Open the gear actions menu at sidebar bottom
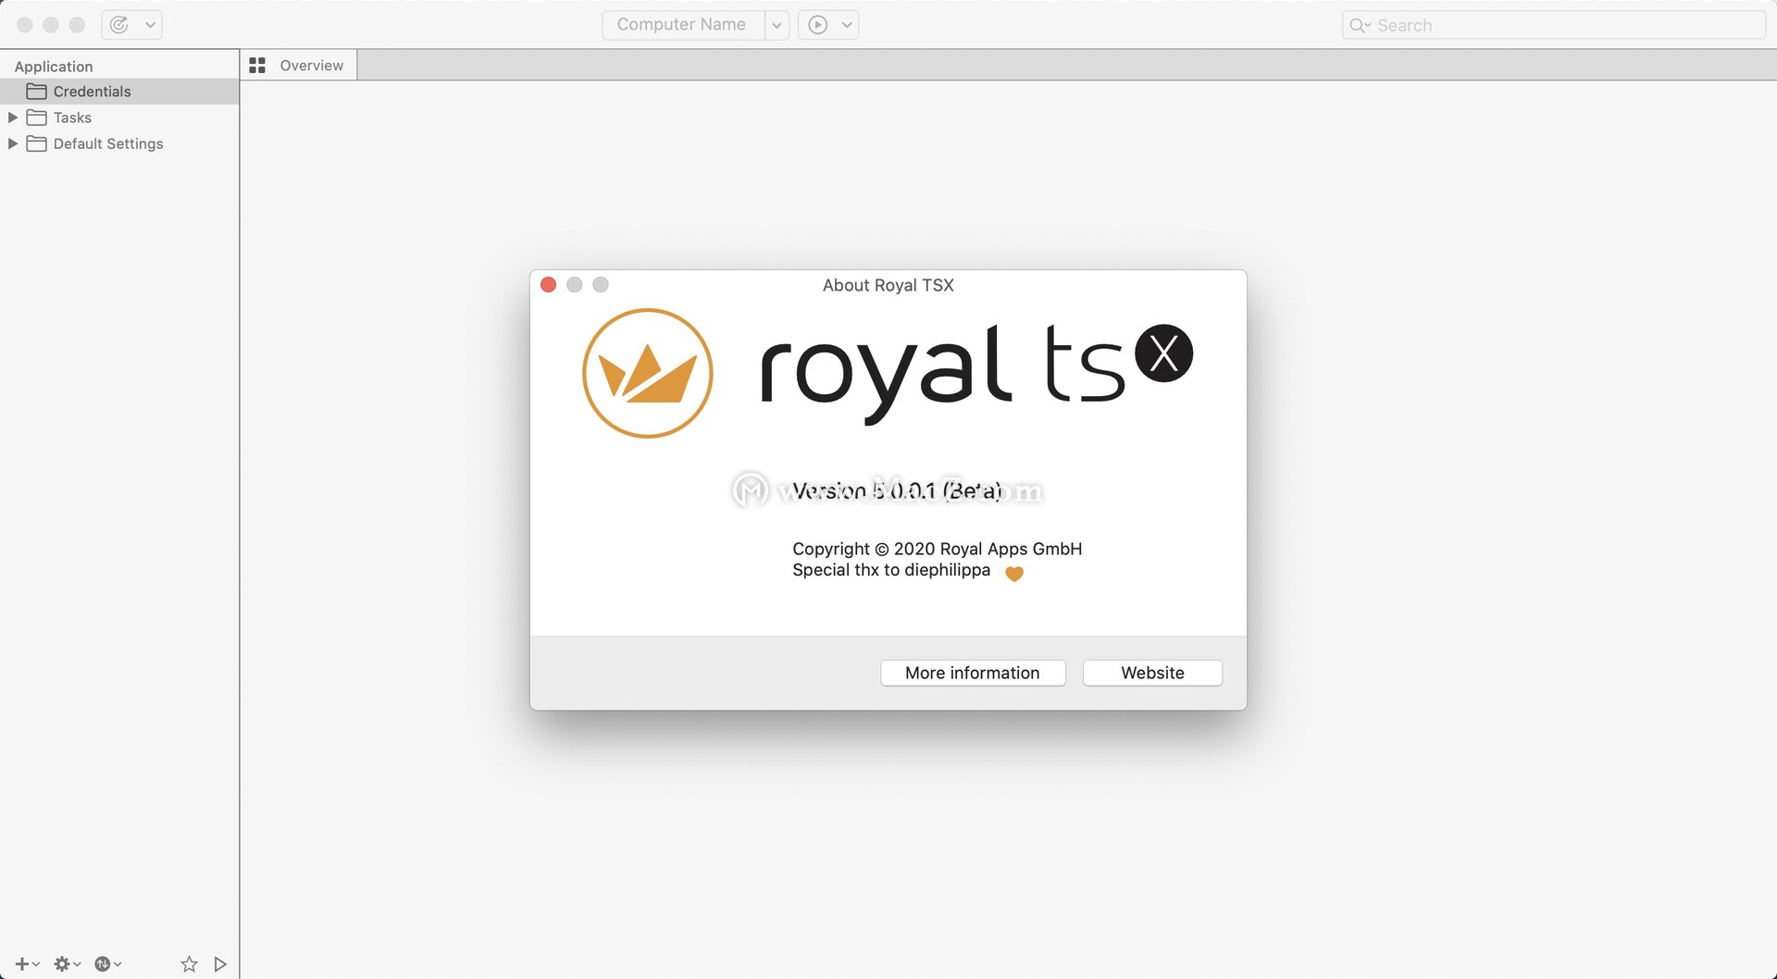 click(67, 964)
